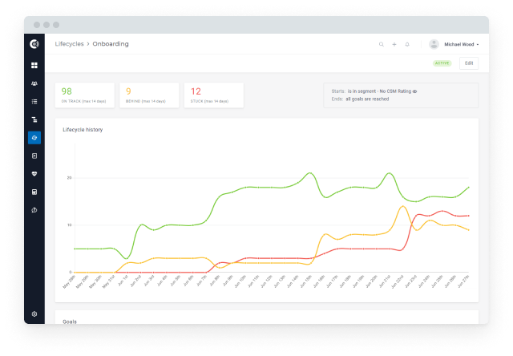The width and height of the screenshot is (513, 356).
Task: Open the dashboard grid icon in sidebar
Action: (x=34, y=66)
